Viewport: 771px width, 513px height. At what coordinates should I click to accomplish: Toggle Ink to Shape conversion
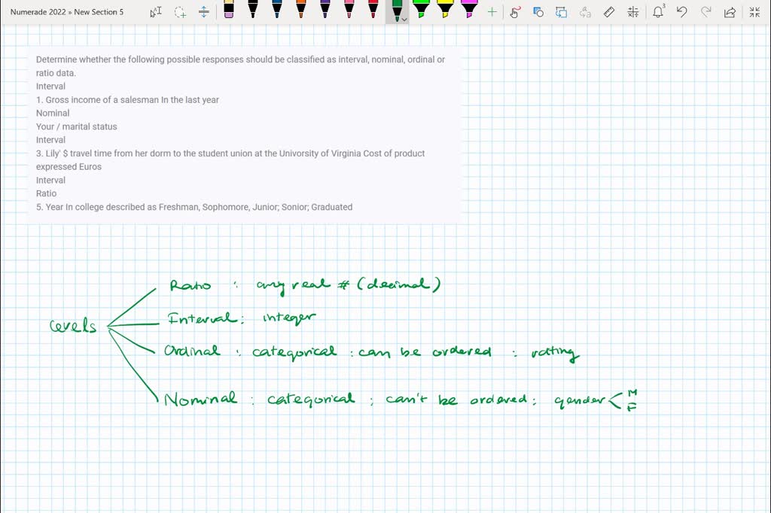pyautogui.click(x=536, y=11)
